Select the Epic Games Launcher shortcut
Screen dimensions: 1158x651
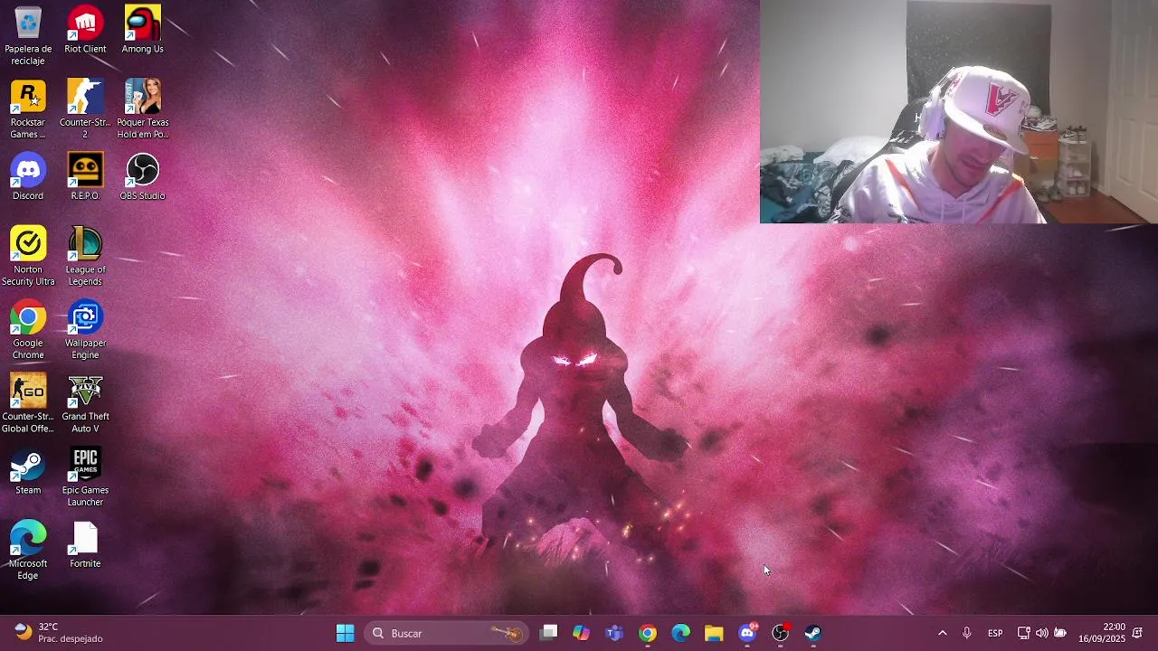coord(85,477)
